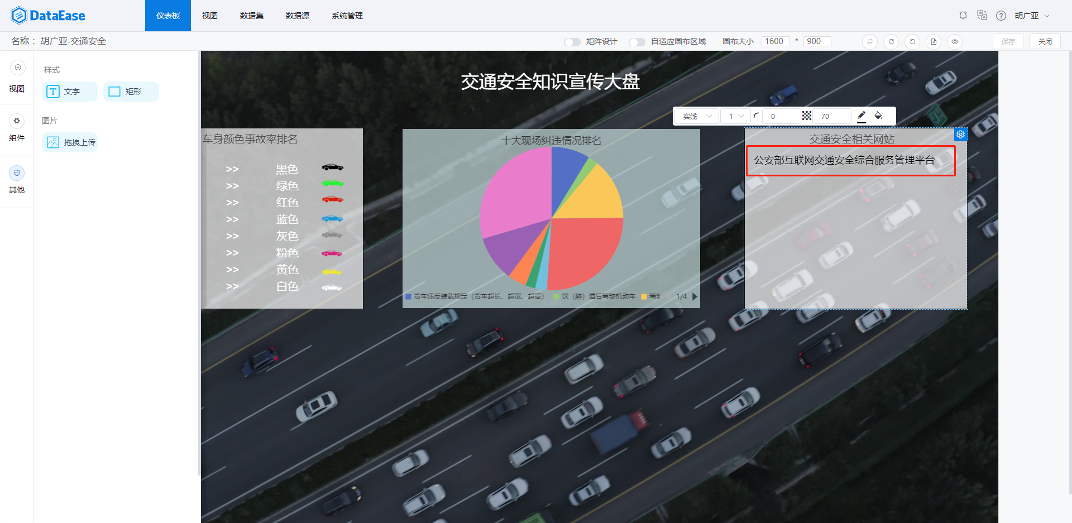Click the undo counter-clockwise arrow icon
The height and width of the screenshot is (523, 1072).
(912, 41)
